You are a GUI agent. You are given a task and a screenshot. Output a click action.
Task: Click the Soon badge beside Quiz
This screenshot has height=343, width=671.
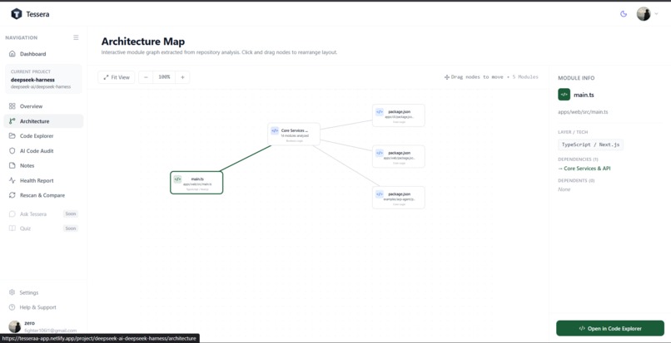coord(71,228)
